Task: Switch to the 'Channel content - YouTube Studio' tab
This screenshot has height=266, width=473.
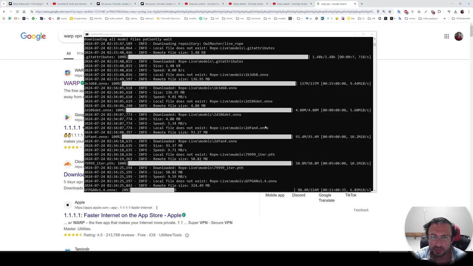Action: tap(204, 4)
